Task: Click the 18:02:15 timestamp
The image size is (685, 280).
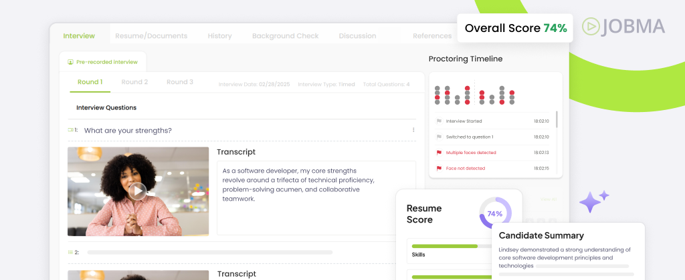Action: pyautogui.click(x=541, y=168)
